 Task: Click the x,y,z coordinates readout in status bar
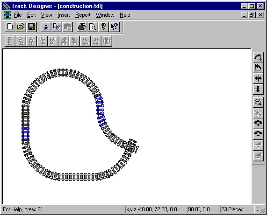[x=155, y=209]
